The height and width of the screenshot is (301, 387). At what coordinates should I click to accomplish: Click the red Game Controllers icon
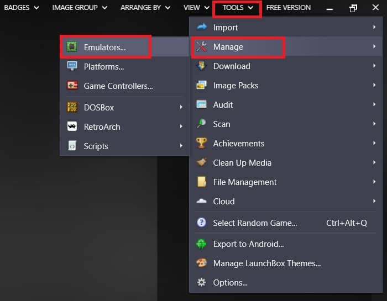point(72,86)
